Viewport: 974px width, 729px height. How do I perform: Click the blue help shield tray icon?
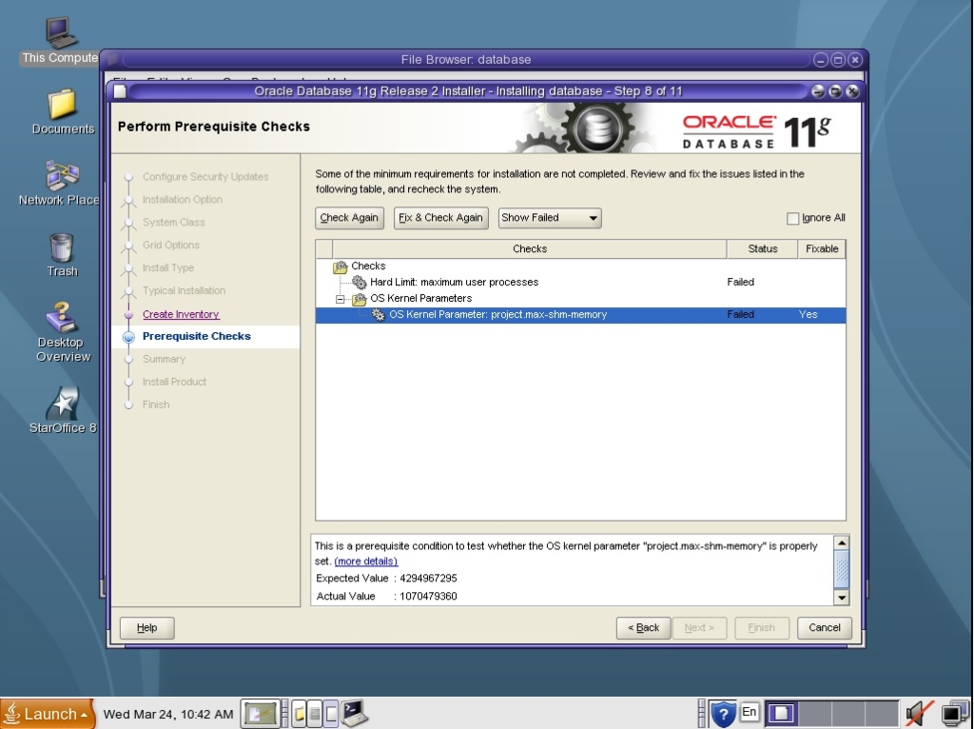pos(723,714)
